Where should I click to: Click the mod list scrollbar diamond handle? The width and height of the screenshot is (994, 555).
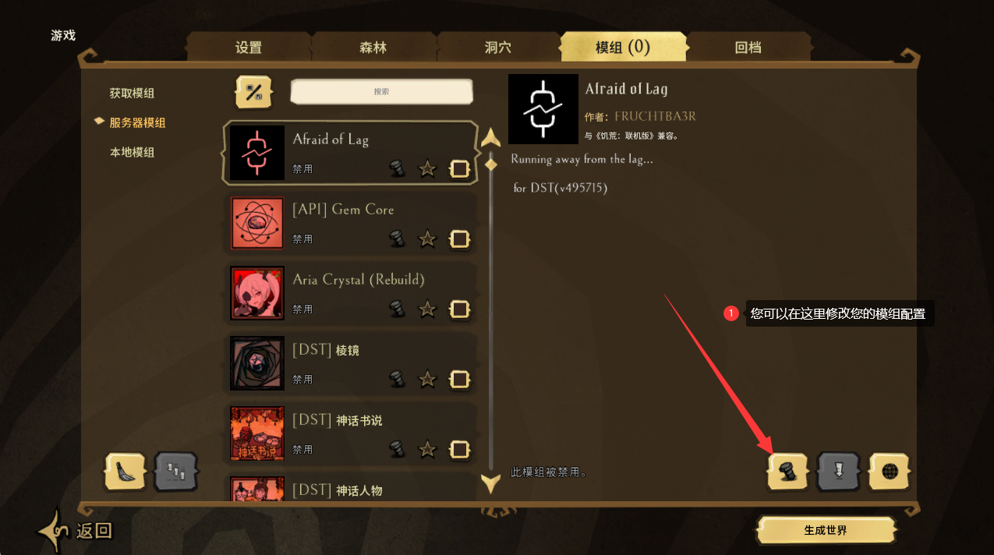490,164
